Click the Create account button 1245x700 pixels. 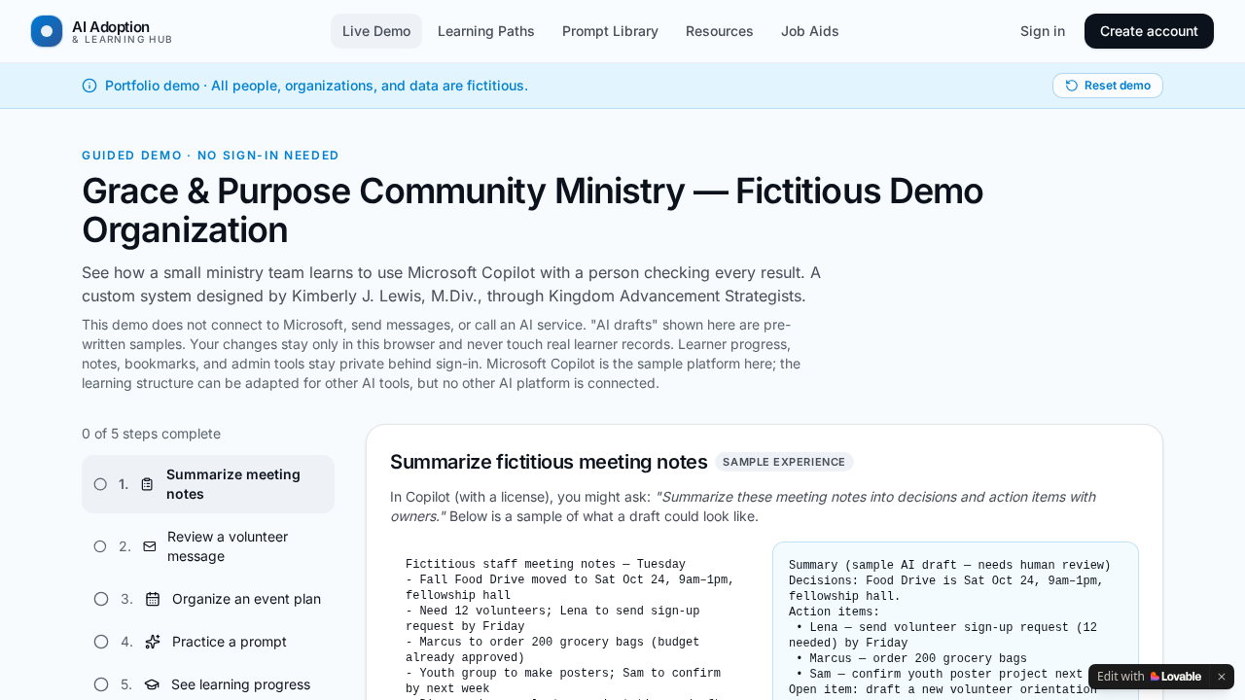(x=1149, y=31)
